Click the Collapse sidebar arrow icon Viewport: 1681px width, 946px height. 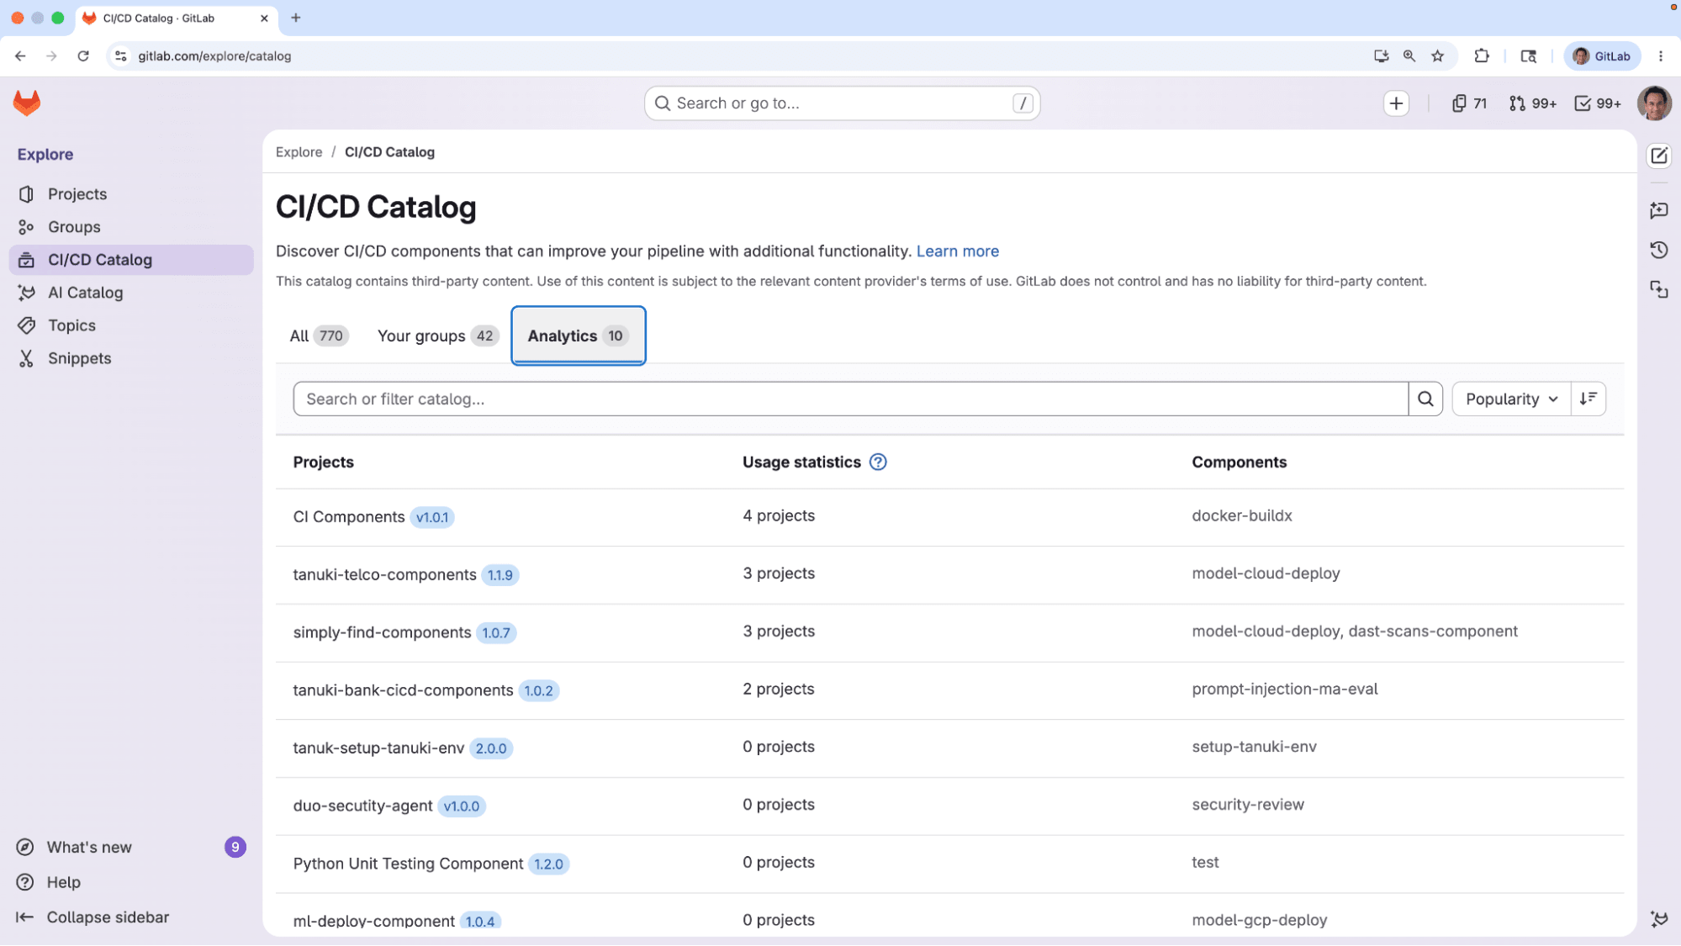click(25, 917)
